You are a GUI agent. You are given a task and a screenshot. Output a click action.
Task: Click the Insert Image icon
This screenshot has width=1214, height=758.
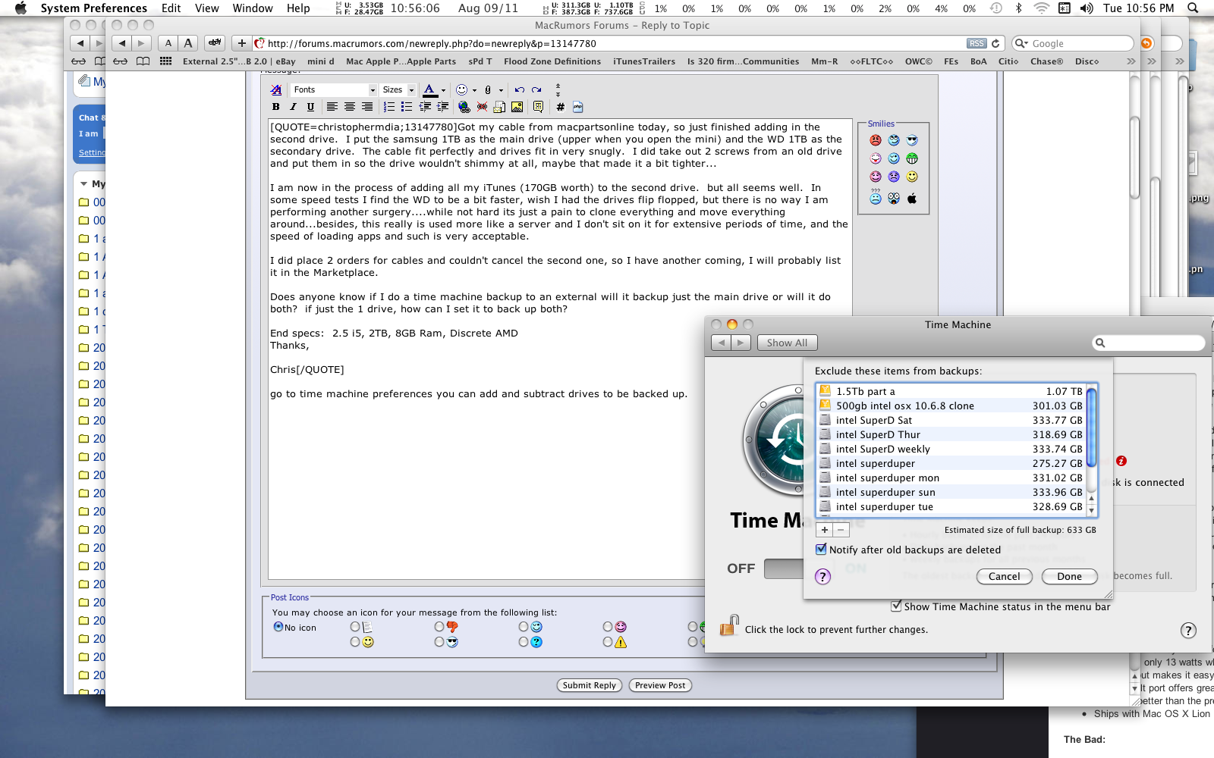coord(517,107)
